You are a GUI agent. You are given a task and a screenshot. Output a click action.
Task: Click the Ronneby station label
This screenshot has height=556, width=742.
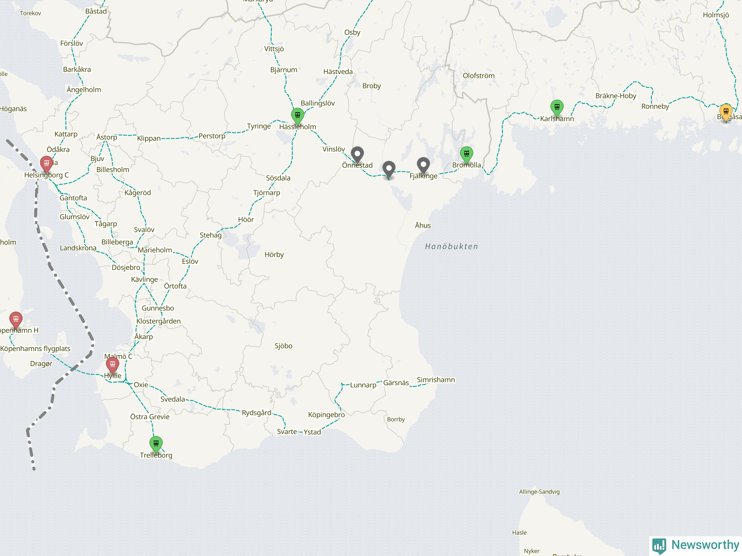[655, 107]
